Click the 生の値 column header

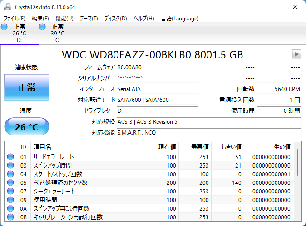(x=268, y=147)
